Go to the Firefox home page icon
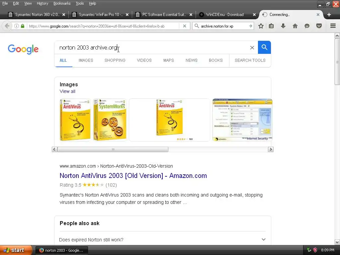Screen dimensions: 340x255 295,26
